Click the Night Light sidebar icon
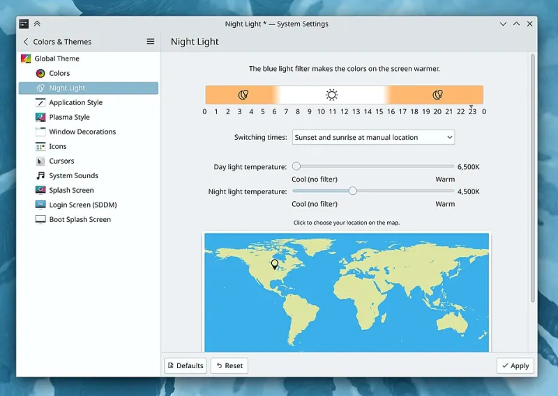Screen dimensions: 558x396 coord(40,88)
